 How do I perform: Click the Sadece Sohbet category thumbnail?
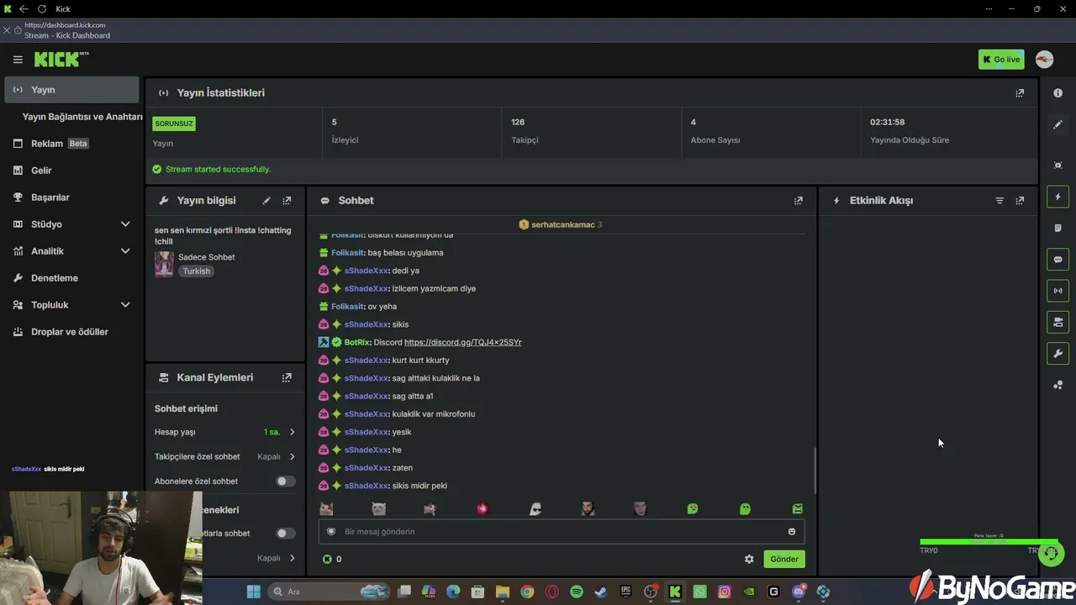pyautogui.click(x=164, y=264)
